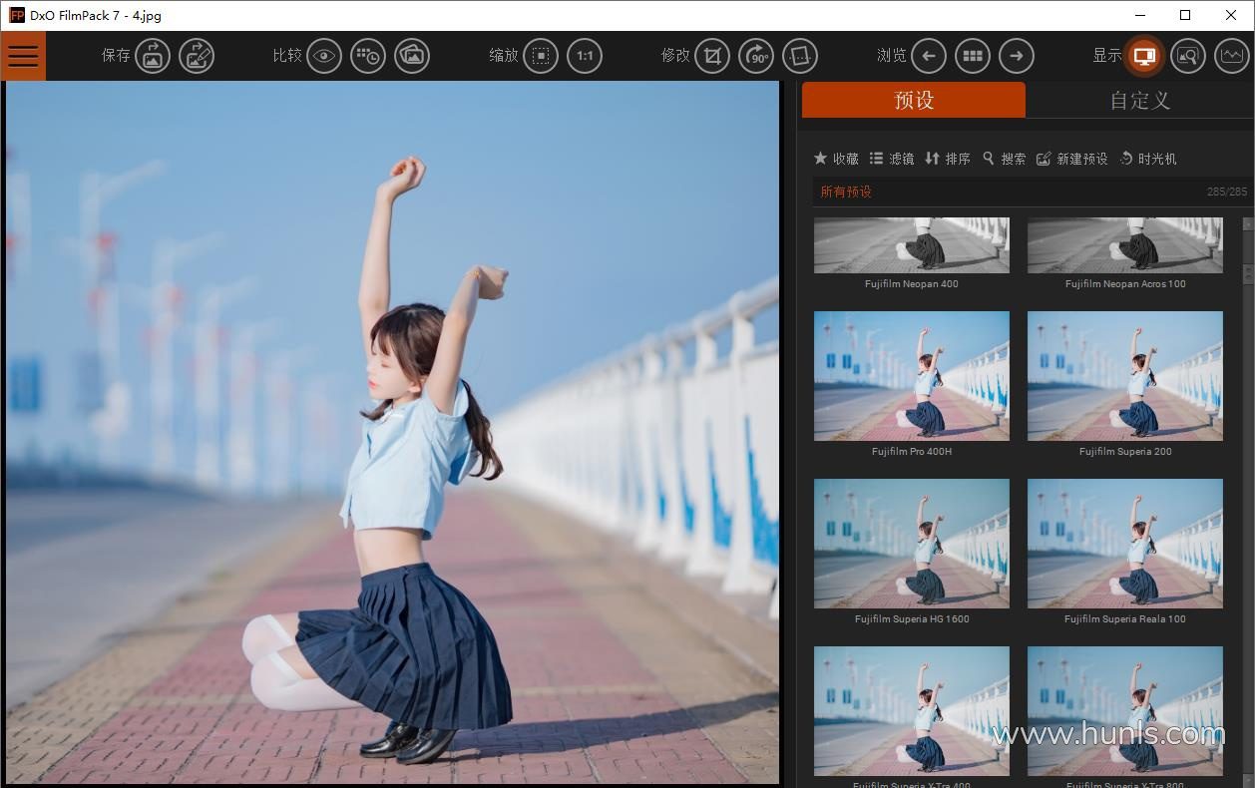
Task: Click the 保存 toolbar label
Action: (116, 56)
